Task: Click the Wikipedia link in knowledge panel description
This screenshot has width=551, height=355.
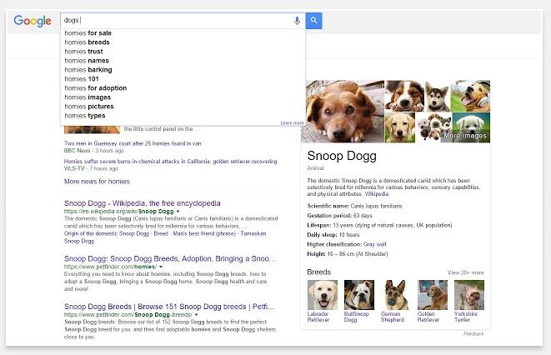Action: click(x=377, y=194)
